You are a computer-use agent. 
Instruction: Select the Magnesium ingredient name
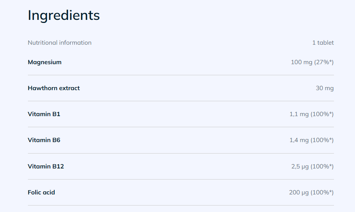45,62
